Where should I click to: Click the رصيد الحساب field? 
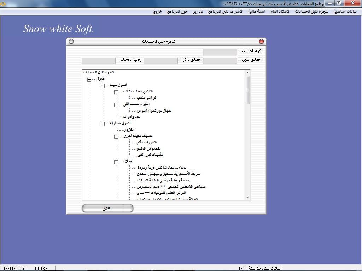pyautogui.click(x=98, y=61)
